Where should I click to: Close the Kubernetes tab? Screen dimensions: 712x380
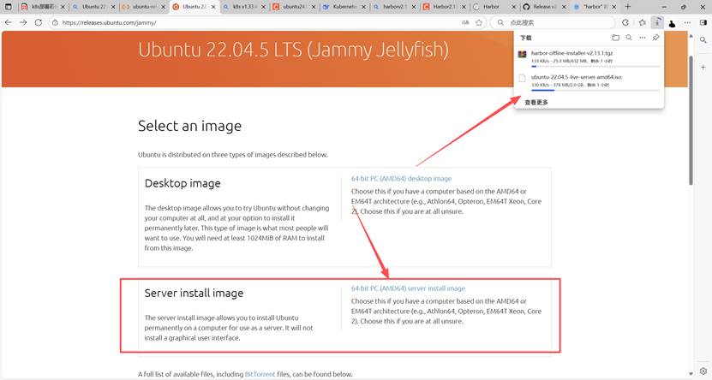coord(363,7)
